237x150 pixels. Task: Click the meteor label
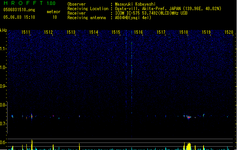coord(54,12)
